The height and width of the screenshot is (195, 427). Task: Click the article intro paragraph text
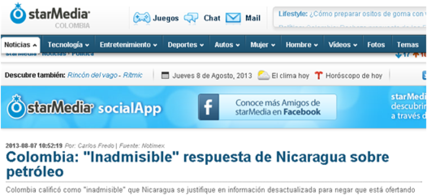(x=210, y=189)
